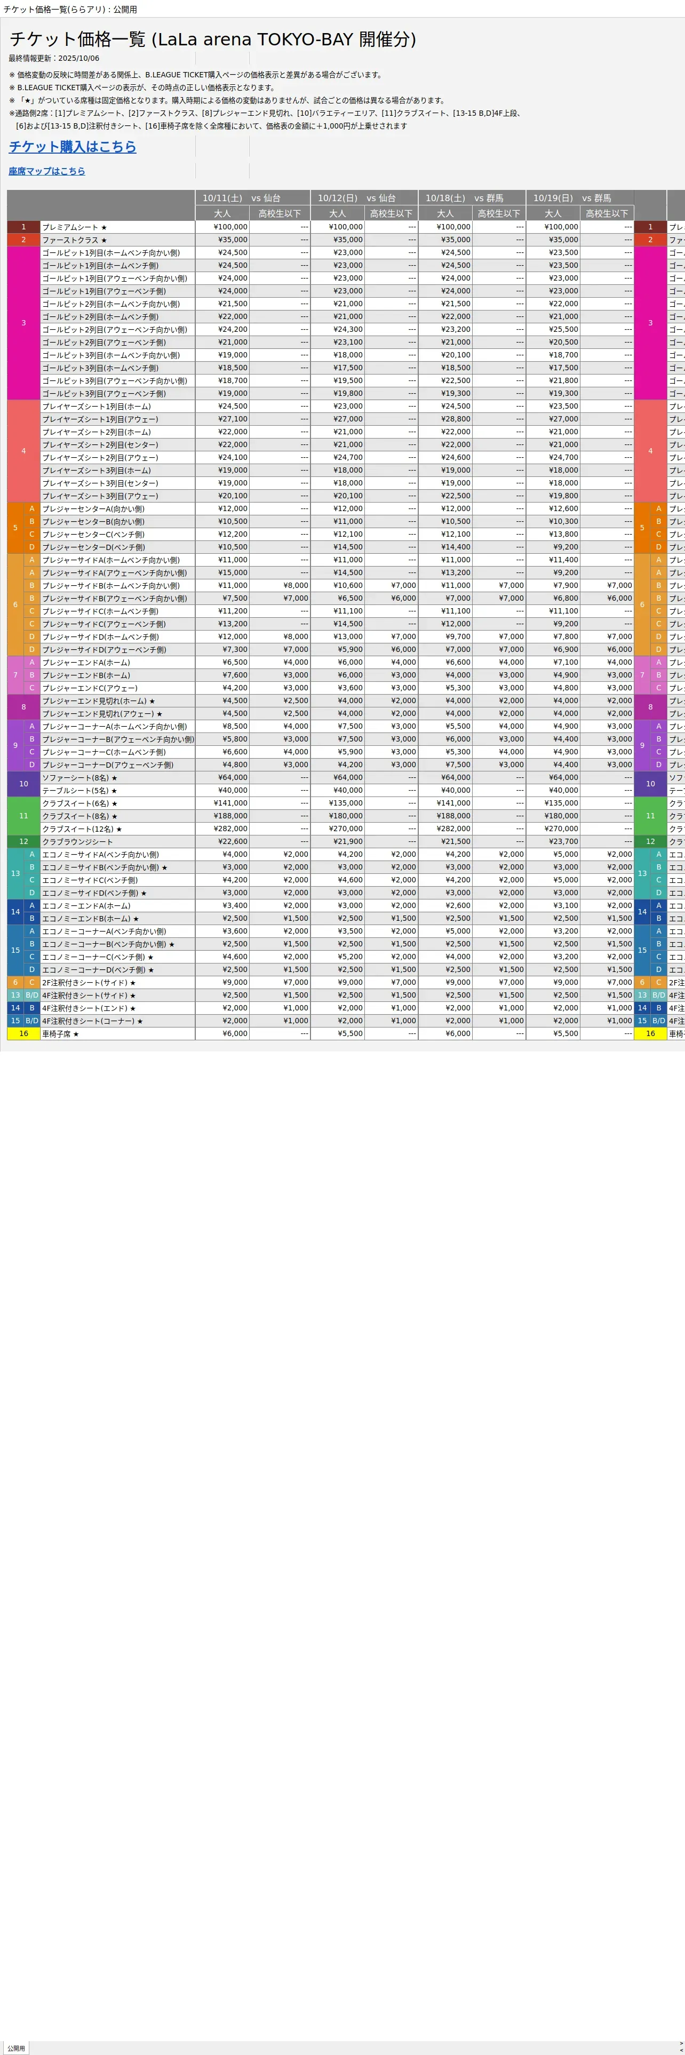
Task: Click ¥2,600 for エコノミーエンドA(ホーム) on 10/18
Action: (x=445, y=905)
